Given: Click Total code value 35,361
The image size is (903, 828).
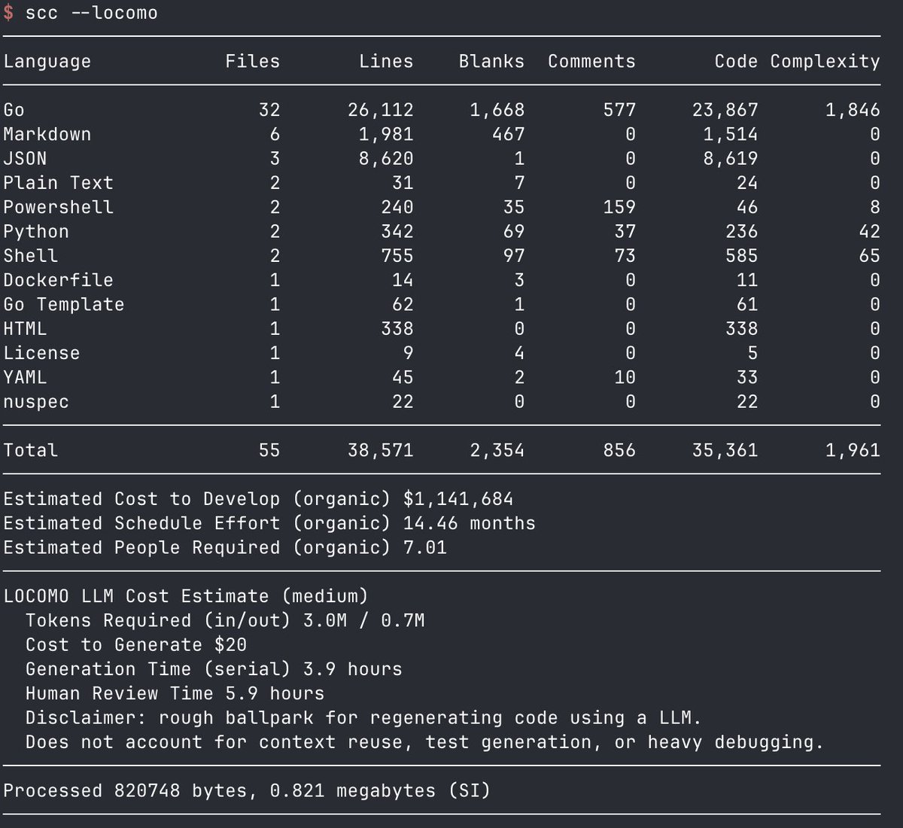Looking at the screenshot, I should pyautogui.click(x=725, y=450).
